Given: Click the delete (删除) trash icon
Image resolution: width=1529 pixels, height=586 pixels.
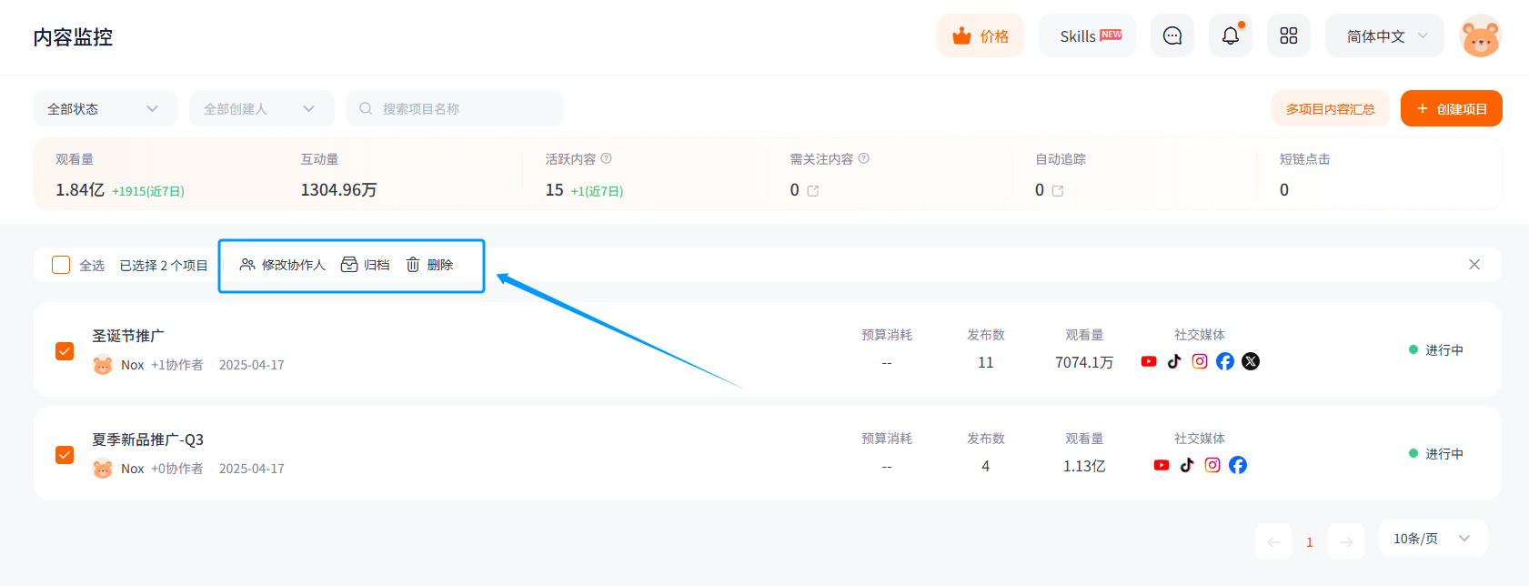Looking at the screenshot, I should point(413,265).
